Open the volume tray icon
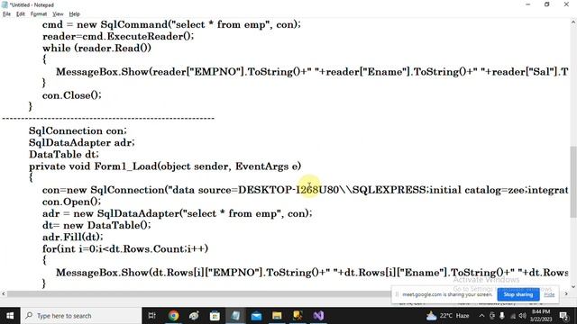577x324 pixels. click(x=522, y=316)
